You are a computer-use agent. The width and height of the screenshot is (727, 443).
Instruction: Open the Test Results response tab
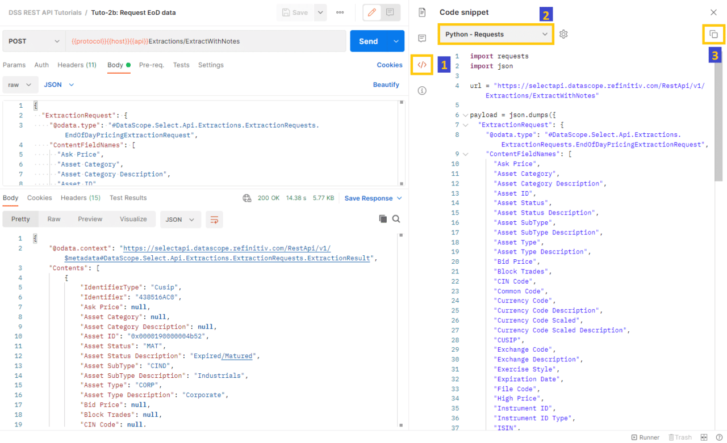128,198
